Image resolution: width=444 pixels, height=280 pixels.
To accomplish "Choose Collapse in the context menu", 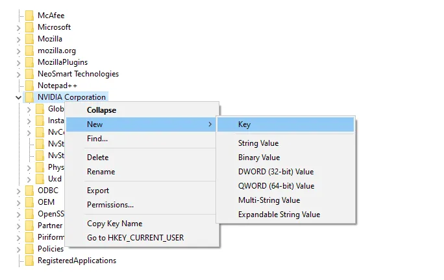I will [142, 110].
